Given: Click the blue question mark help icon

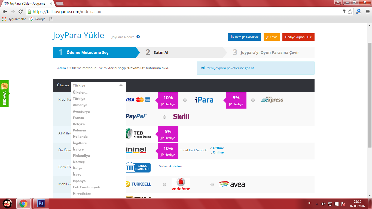Looking at the screenshot, I should point(138,37).
